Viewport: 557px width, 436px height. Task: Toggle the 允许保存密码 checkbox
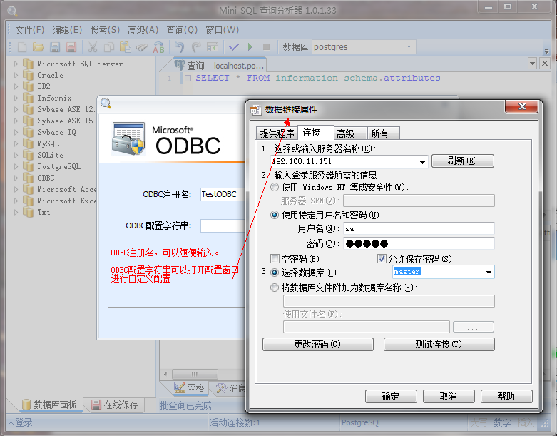tap(382, 258)
